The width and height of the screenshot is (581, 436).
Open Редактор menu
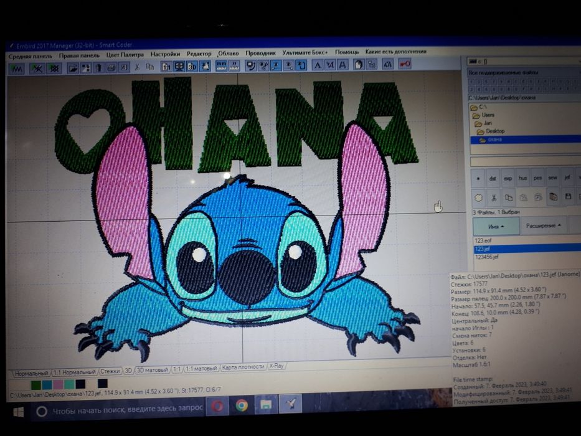tap(199, 54)
